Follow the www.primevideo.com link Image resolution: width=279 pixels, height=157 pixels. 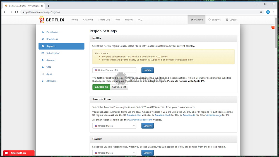click(x=140, y=120)
